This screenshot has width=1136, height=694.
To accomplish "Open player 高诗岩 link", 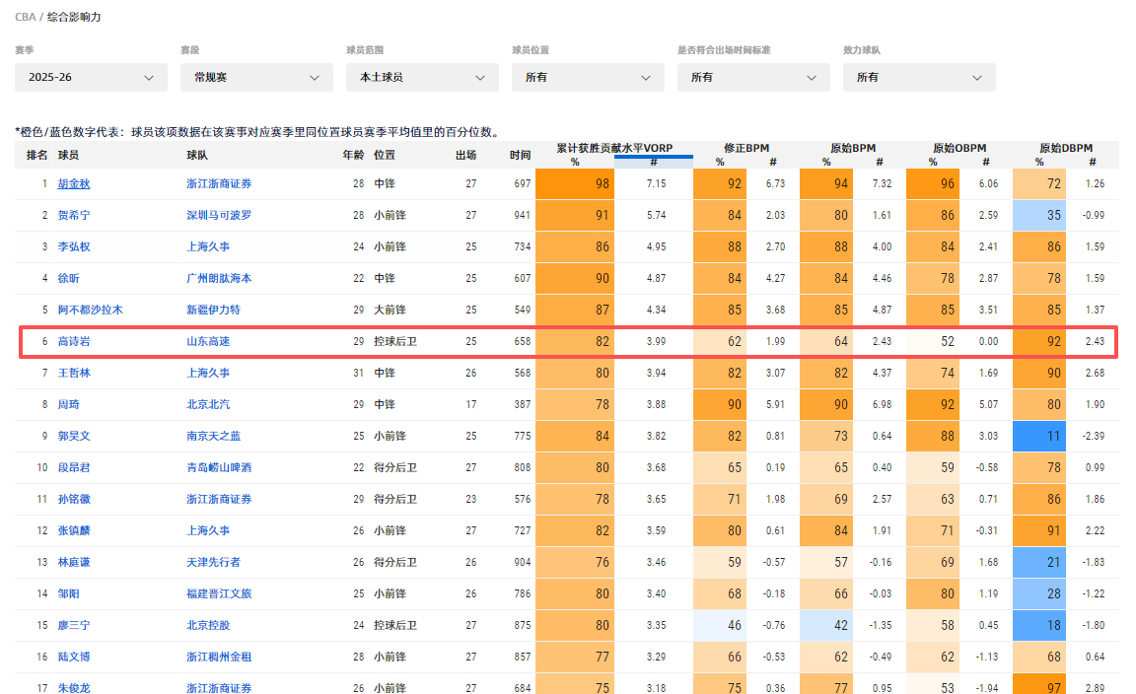I will pos(74,341).
